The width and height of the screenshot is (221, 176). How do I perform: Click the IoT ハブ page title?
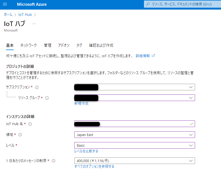(14, 24)
